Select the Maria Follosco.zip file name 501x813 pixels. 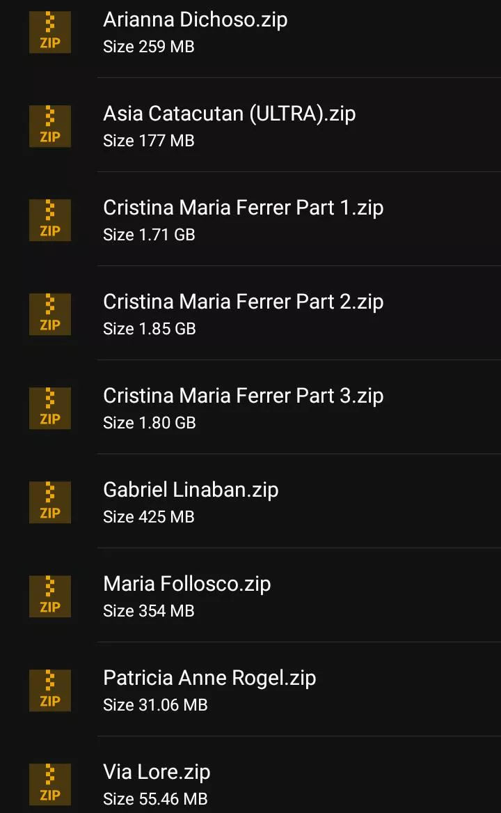(186, 584)
